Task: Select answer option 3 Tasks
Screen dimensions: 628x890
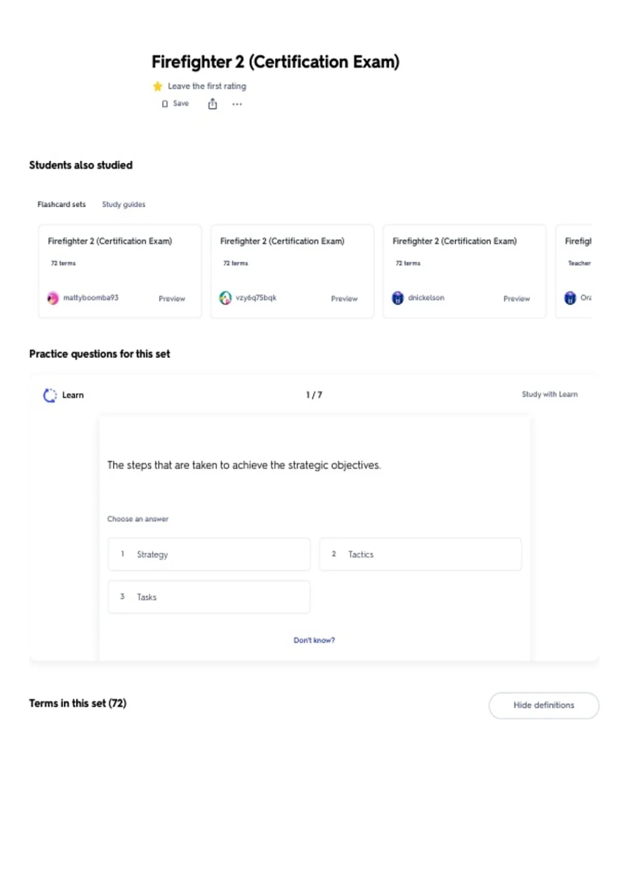Action: (209, 597)
